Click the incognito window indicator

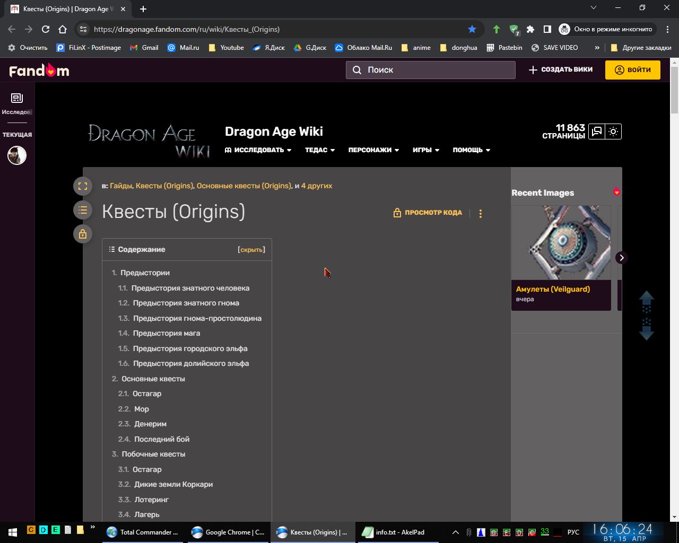pyautogui.click(x=607, y=29)
